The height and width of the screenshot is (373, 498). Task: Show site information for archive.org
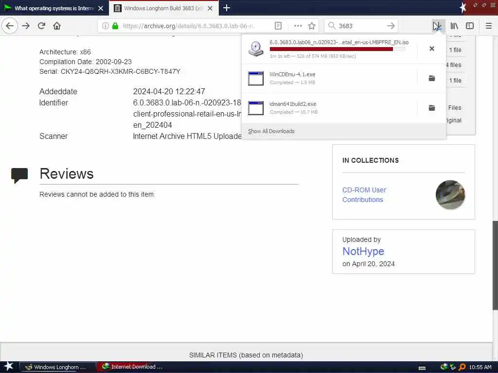click(105, 26)
